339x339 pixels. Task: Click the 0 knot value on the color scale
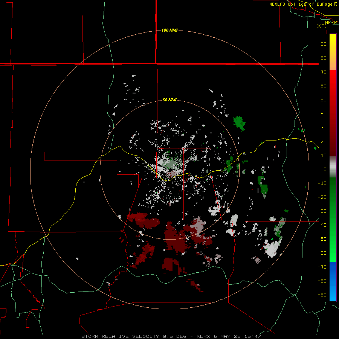click(x=325, y=169)
